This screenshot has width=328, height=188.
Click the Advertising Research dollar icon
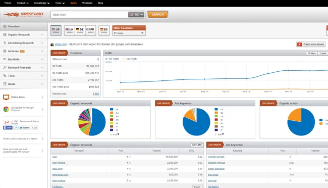[5, 43]
